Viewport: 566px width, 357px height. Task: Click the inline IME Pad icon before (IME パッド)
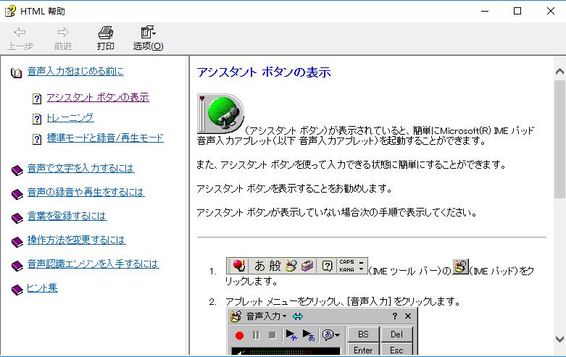point(461,266)
